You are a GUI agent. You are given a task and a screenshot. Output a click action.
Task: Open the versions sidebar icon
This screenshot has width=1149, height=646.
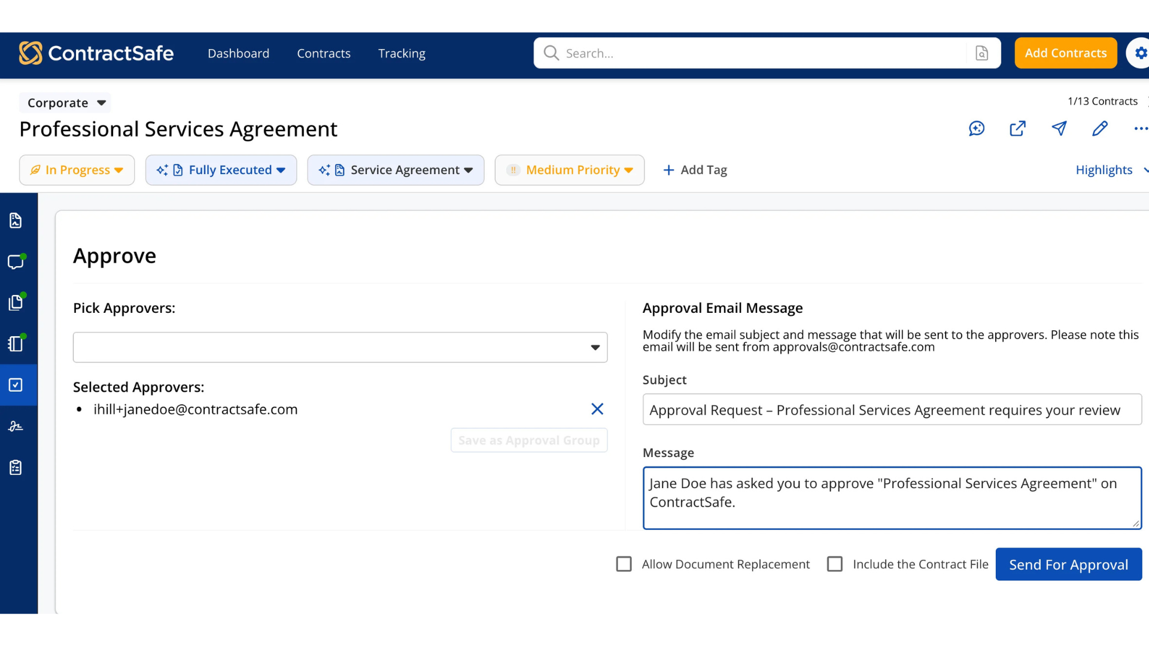(x=16, y=343)
